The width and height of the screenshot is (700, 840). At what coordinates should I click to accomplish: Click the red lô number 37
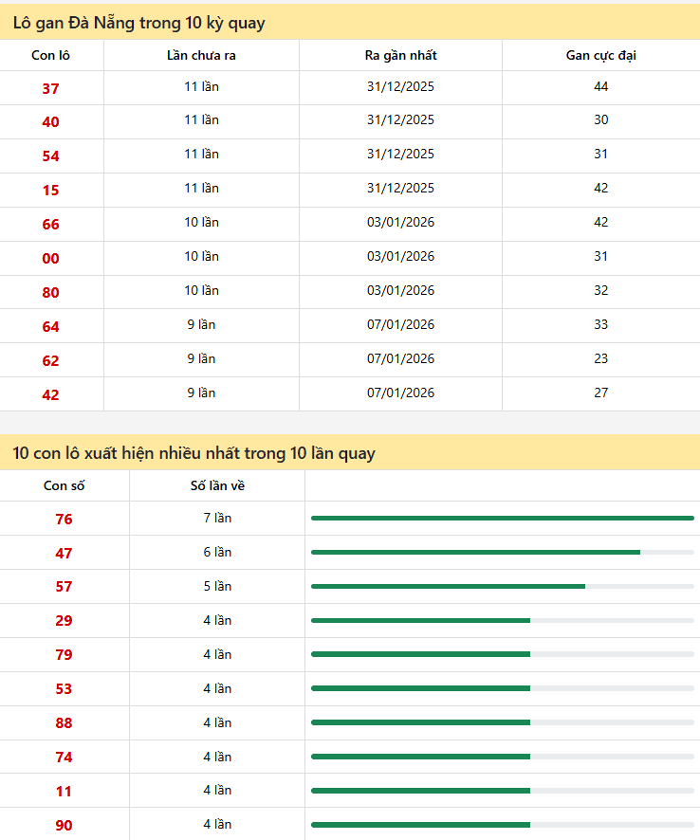(x=50, y=88)
